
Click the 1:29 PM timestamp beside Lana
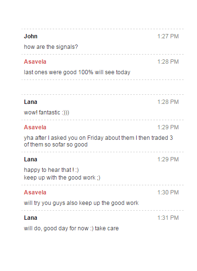pos(168,159)
